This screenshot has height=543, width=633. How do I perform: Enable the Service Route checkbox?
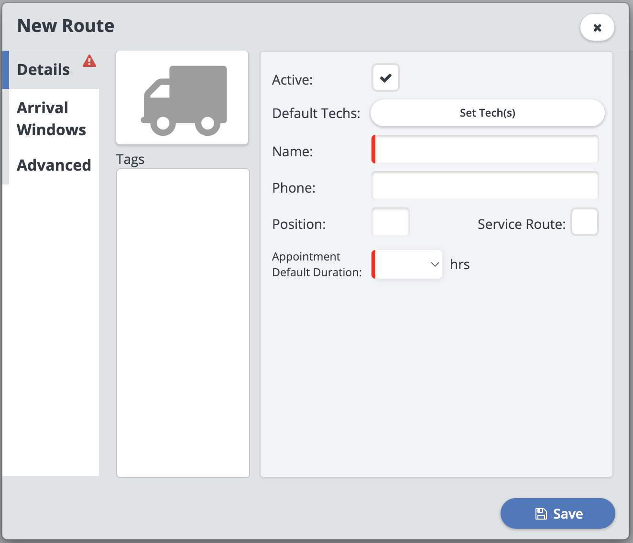pos(585,222)
